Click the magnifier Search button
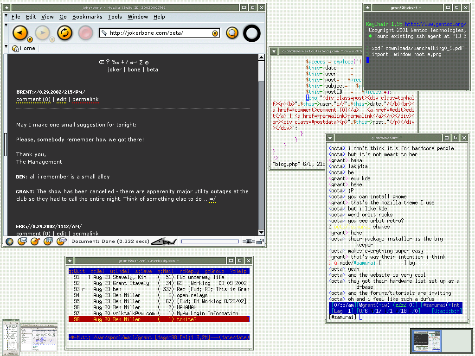Image resolution: width=475 pixels, height=356 pixels. pyautogui.click(x=232, y=33)
